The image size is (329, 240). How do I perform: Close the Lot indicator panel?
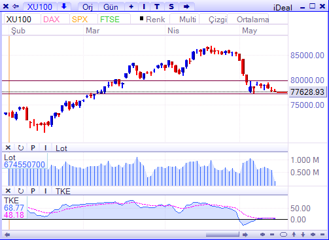(x=8, y=148)
